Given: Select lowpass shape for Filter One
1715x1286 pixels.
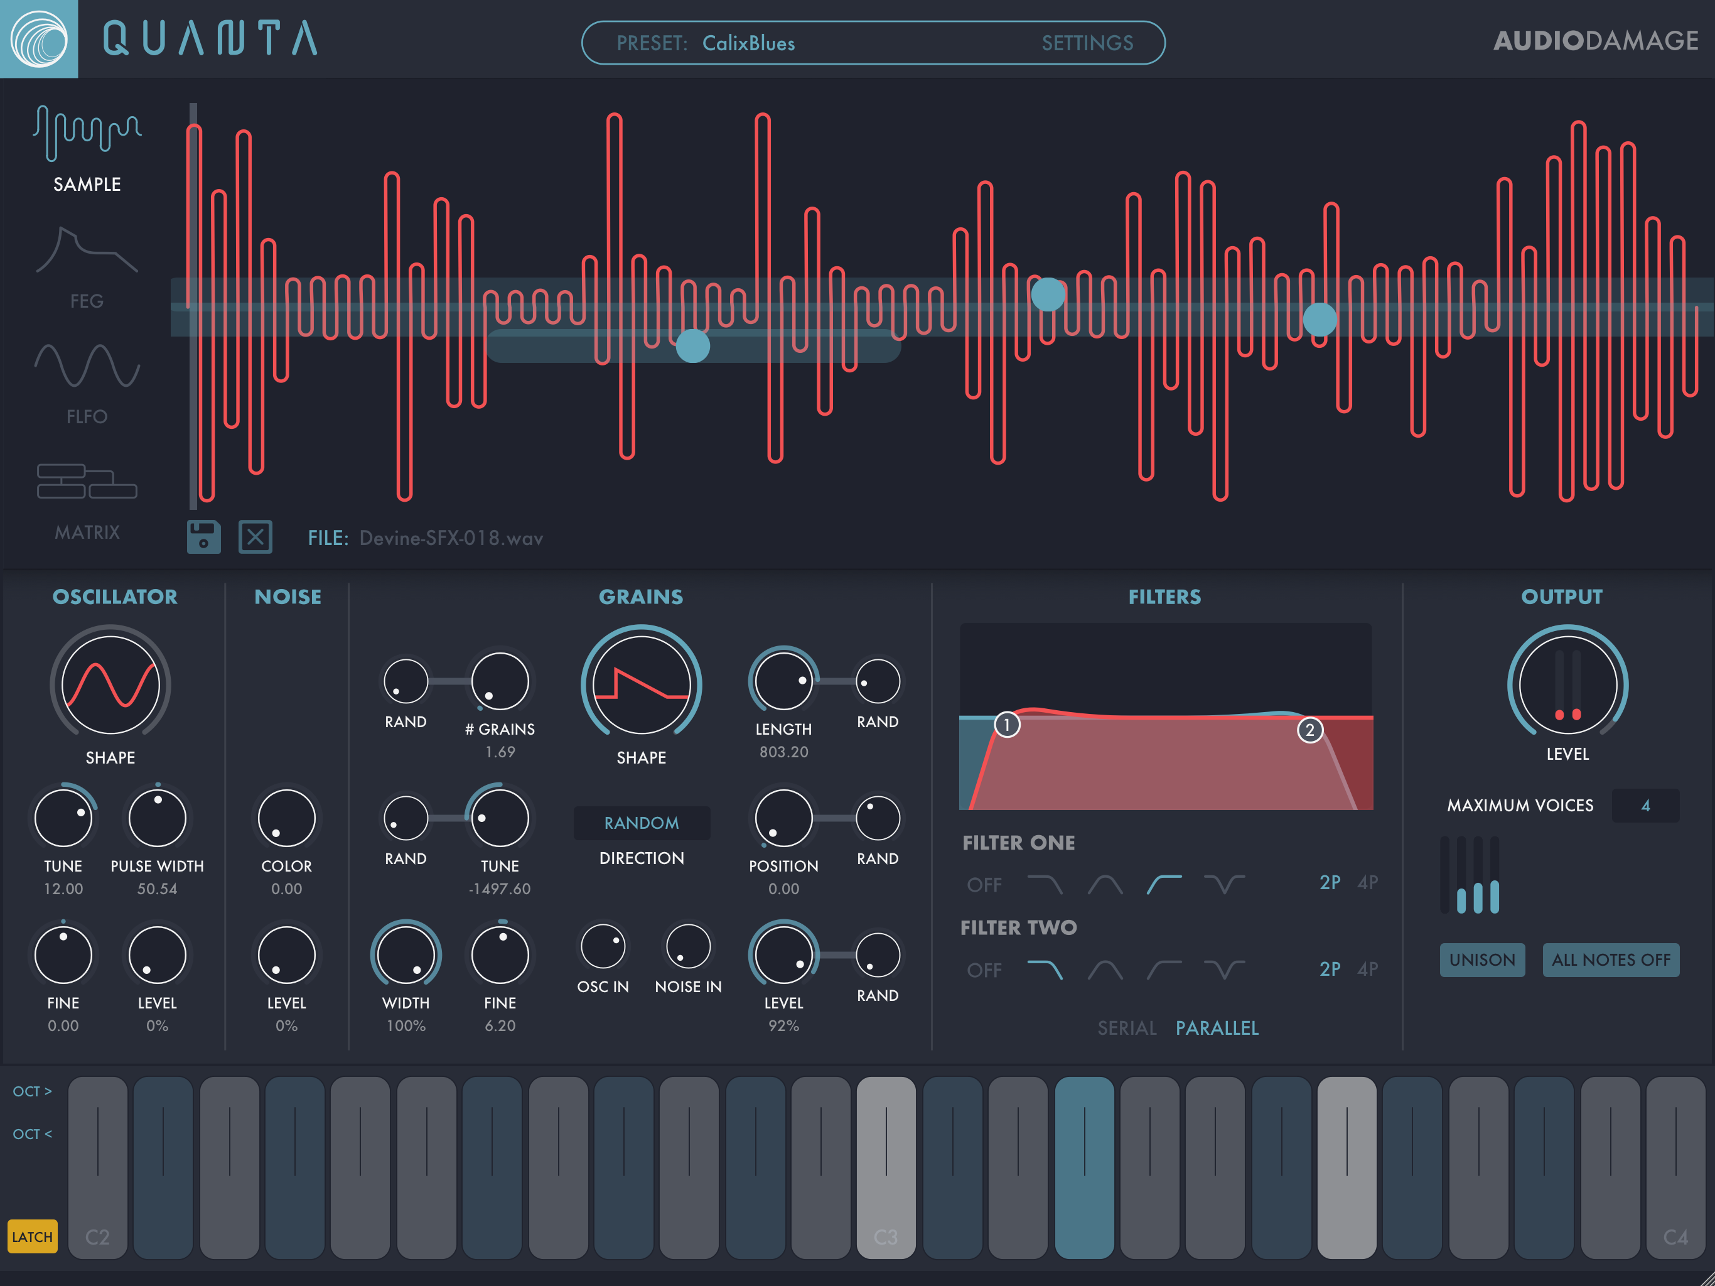Looking at the screenshot, I should pos(1045,884).
